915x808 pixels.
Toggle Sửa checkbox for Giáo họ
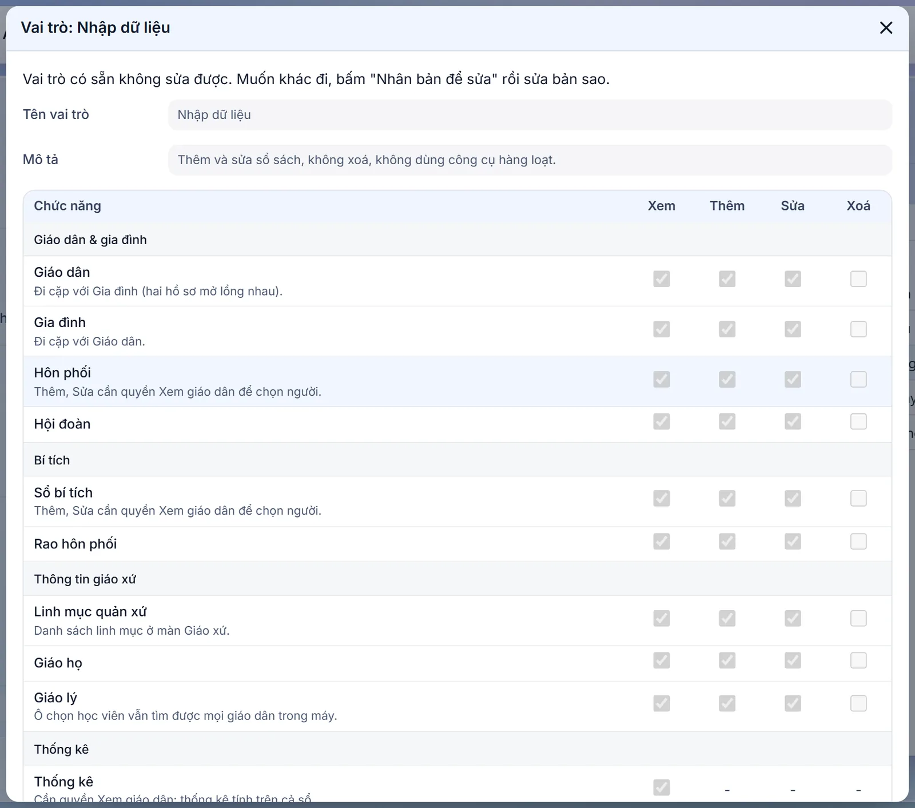[x=793, y=660]
